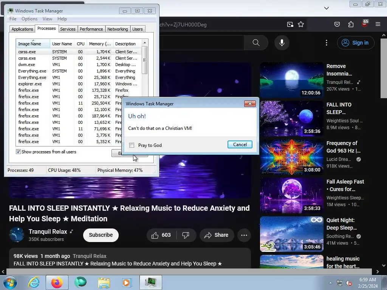This screenshot has height=290, width=387.
Task: Launch Internet Explorer from taskbar
Action: [34, 282]
